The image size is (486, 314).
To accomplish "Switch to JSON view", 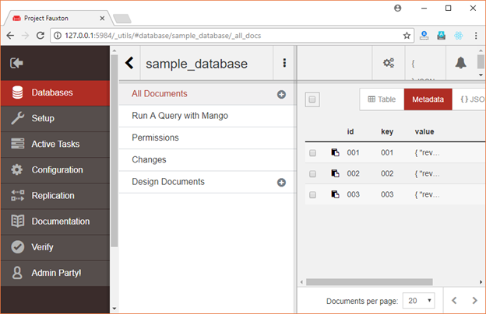I will pos(470,99).
